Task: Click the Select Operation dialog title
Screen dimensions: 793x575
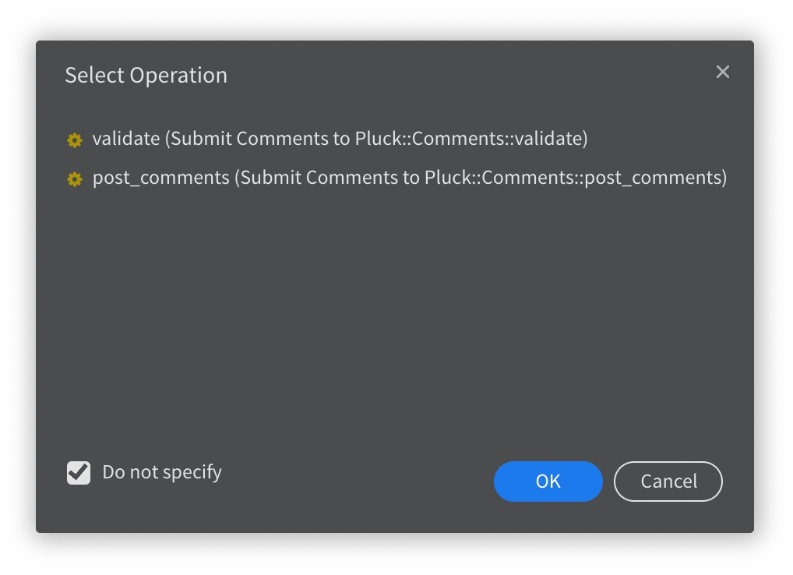Action: point(146,76)
